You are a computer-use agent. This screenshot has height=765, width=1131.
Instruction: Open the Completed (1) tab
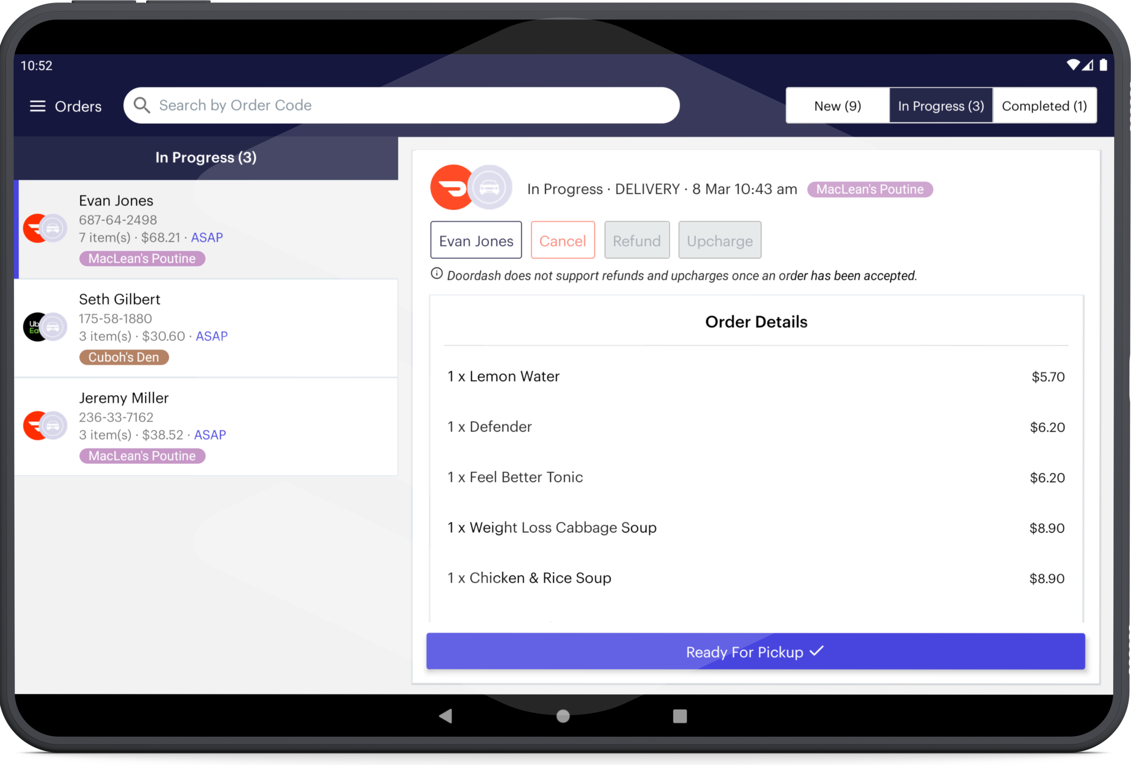[1046, 106]
